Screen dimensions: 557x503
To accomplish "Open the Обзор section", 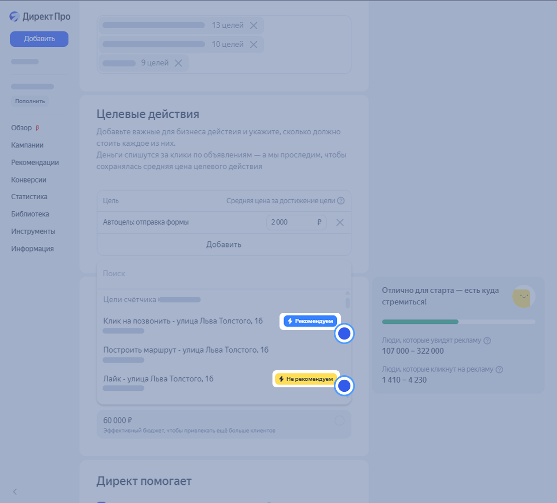I will click(21, 128).
